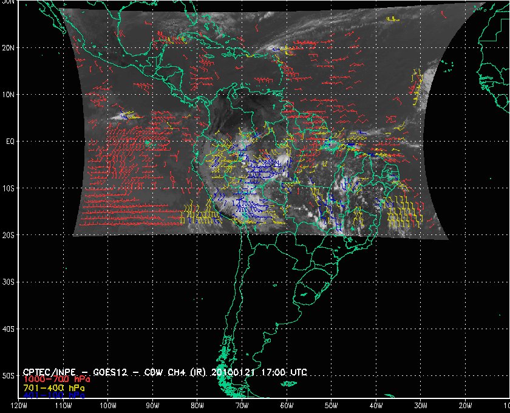Click the yellow 701-400 hPa legend label

point(53,387)
